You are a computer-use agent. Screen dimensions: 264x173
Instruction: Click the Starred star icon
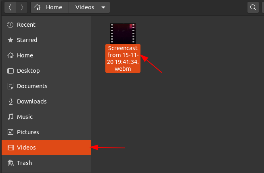pyautogui.click(x=10, y=40)
